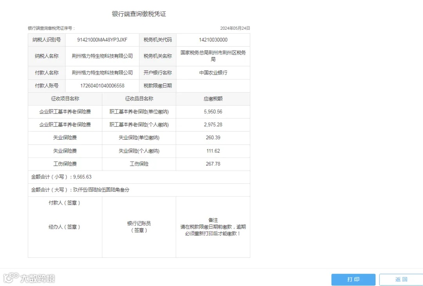423x286 pixels.
Task: Click the 打印 print button
Action: click(353, 279)
